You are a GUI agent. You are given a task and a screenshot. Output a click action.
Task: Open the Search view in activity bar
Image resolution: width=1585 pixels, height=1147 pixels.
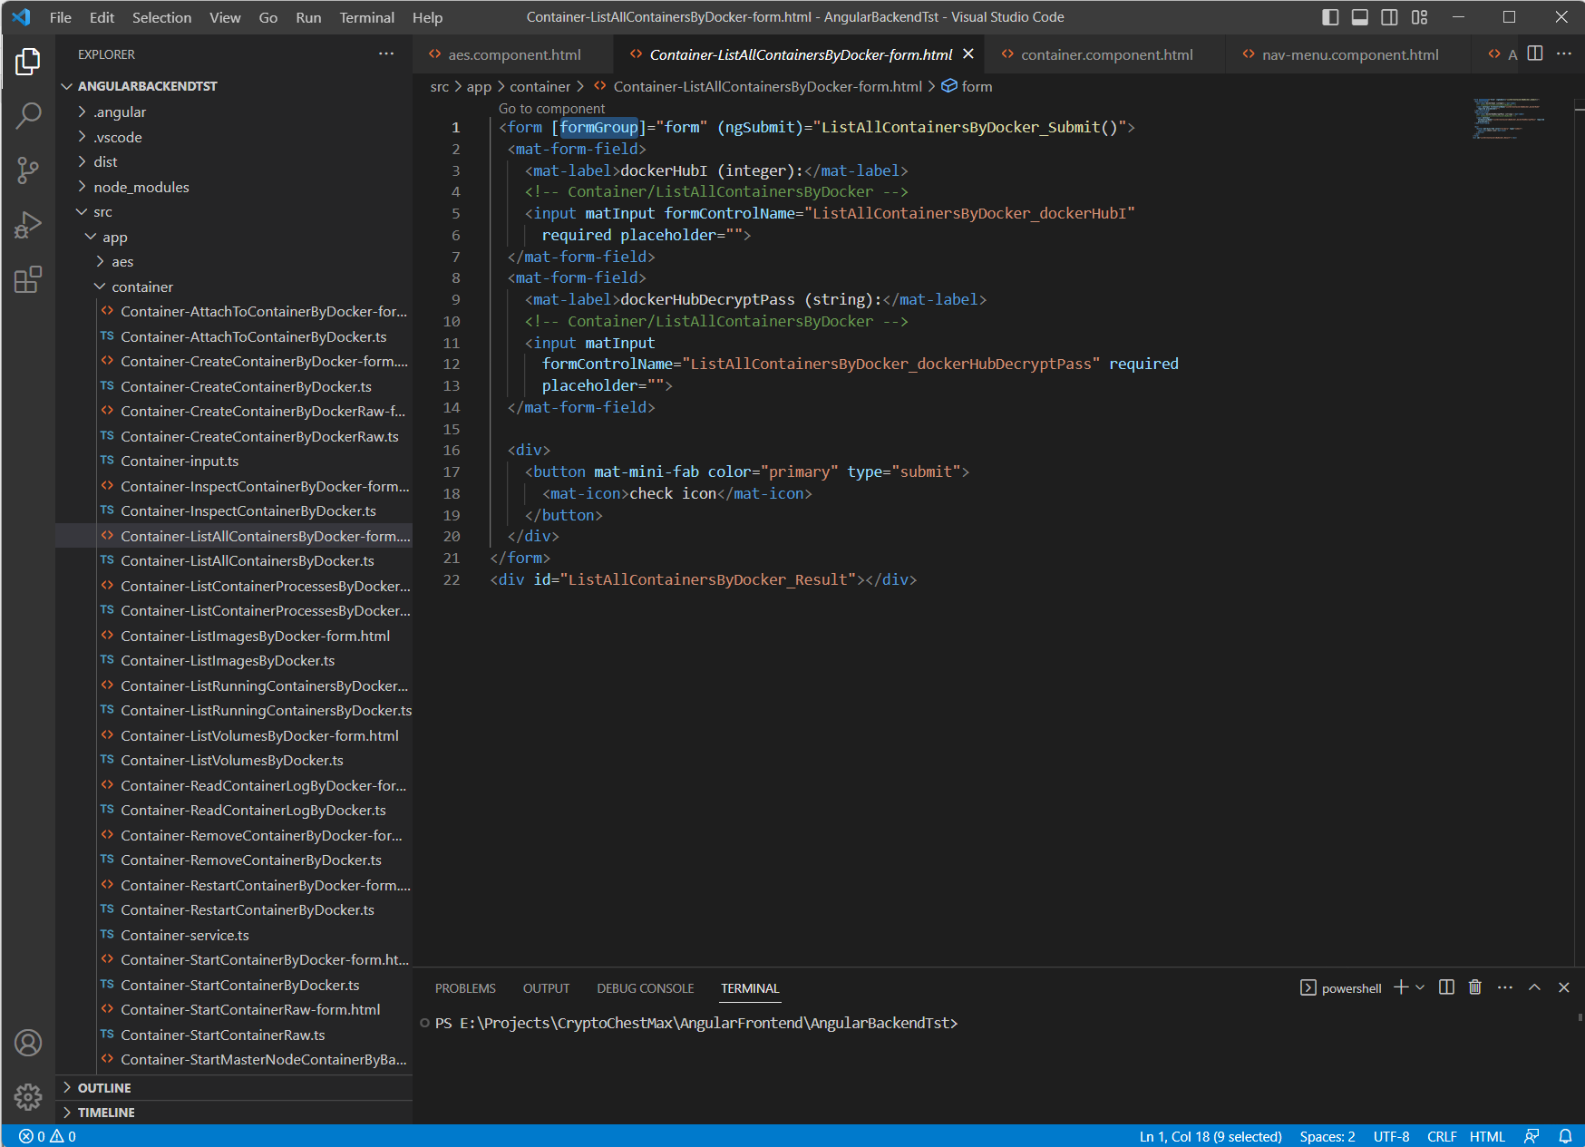28,115
